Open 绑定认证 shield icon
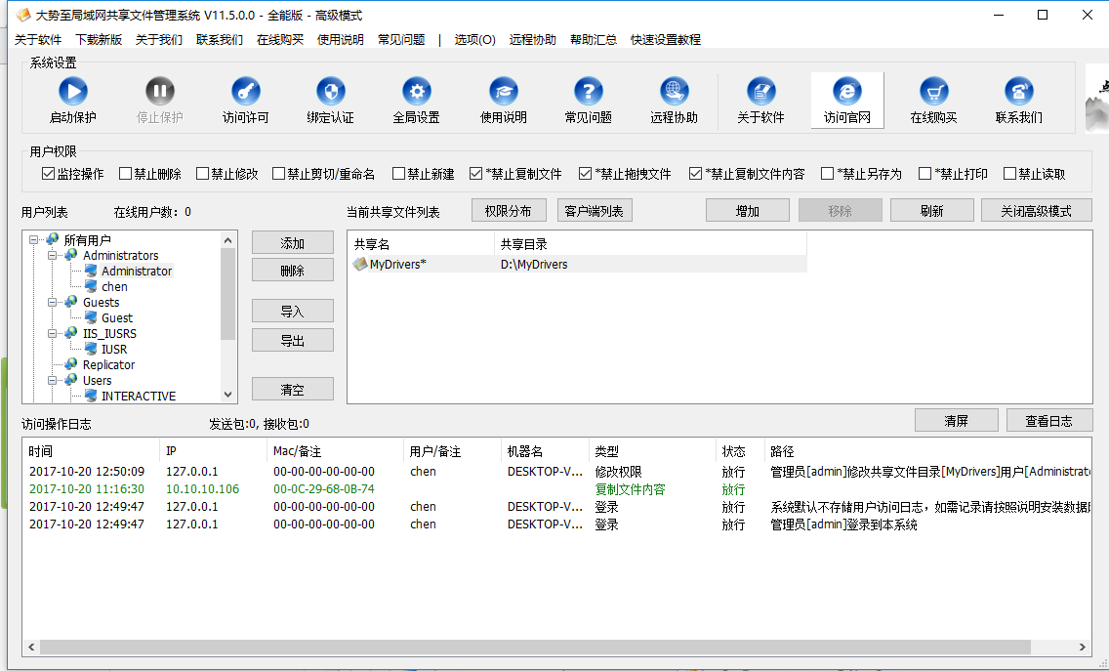1109x671 pixels. 330,91
